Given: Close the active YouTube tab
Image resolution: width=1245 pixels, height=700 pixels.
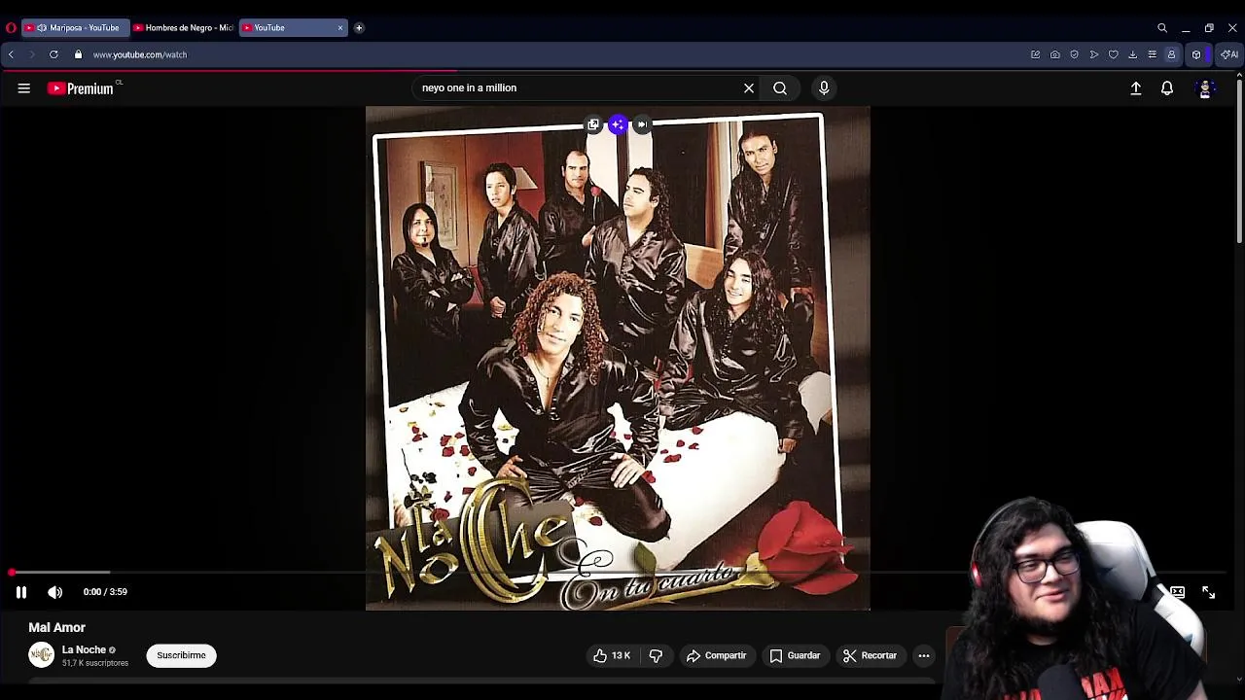Looking at the screenshot, I should click(x=340, y=28).
